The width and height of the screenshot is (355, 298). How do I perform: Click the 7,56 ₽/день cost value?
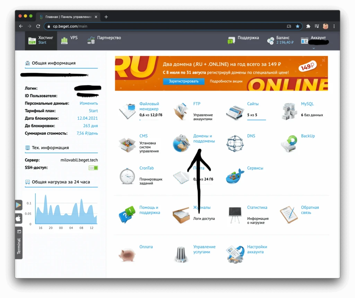click(x=87, y=133)
